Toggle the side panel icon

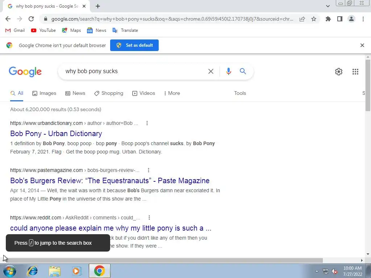[340, 19]
